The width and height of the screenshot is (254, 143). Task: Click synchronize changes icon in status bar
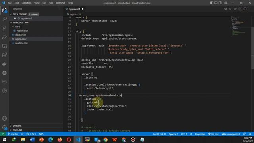22,134
